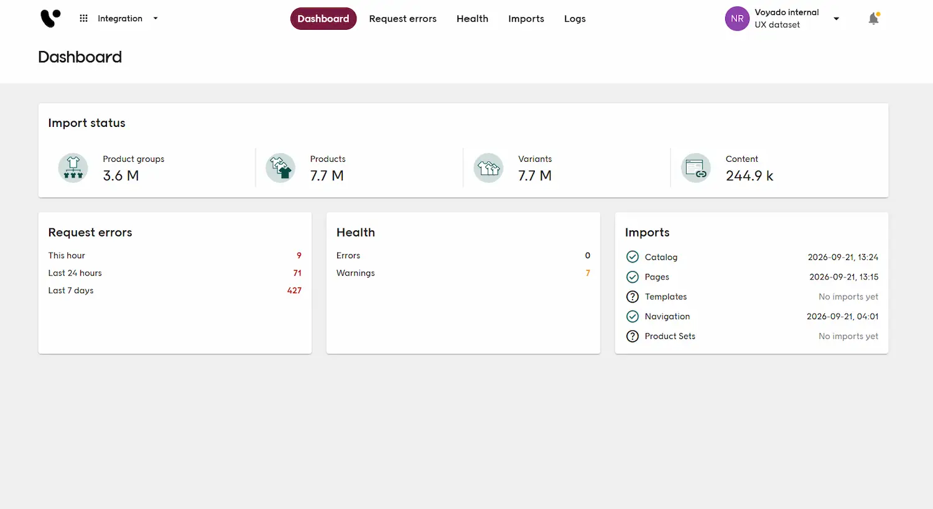Expand the Voyado internal account dropdown
The width and height of the screenshot is (933, 509).
pos(837,19)
